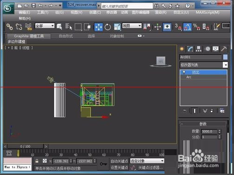Image resolution: width=234 pixels, height=175 pixels.
Task: Click the Undo arrow icon
Action: 41,6
